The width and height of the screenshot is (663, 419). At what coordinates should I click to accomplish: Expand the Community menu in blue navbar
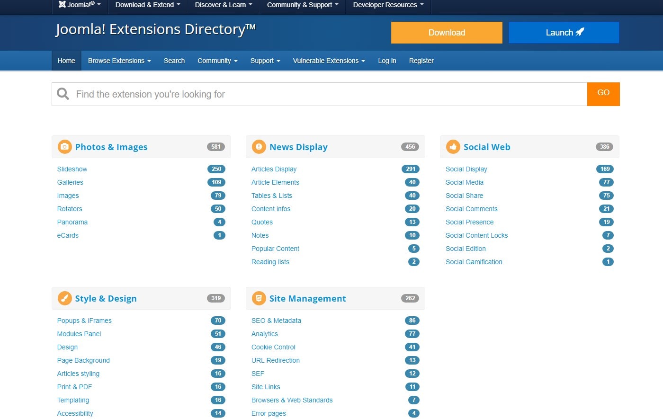pos(217,61)
